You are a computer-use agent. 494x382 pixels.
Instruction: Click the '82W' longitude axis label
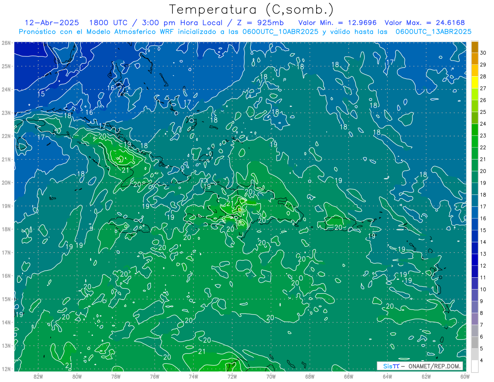coord(38,377)
